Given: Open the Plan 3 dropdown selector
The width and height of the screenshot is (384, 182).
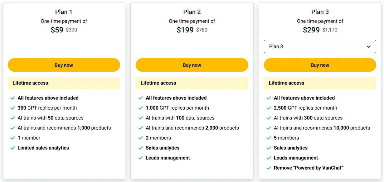Looking at the screenshot, I should (x=320, y=47).
